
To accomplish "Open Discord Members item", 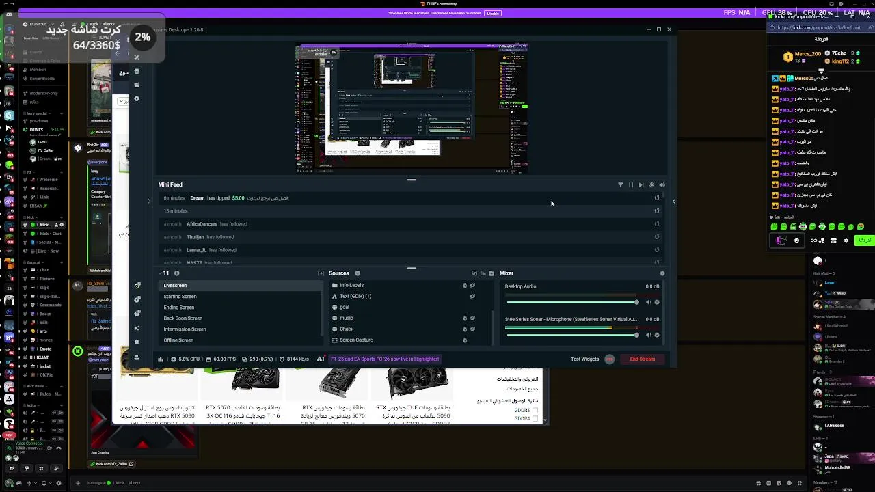I will [38, 70].
